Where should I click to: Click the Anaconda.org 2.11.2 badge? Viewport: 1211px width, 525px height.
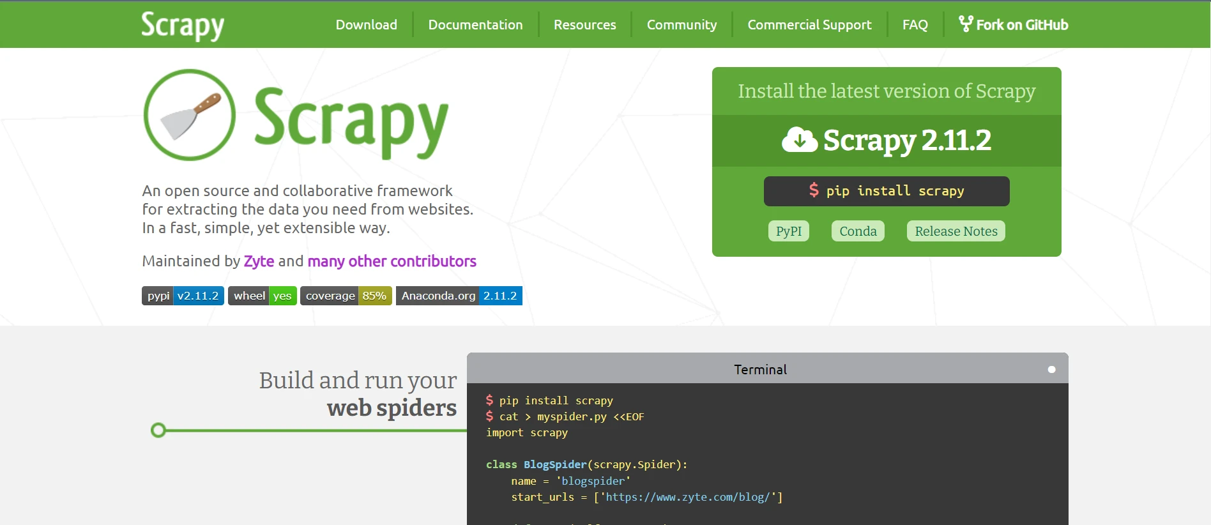pos(459,296)
